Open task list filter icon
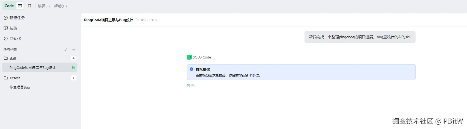Image resolution: width=467 pixels, height=129 pixels. point(74,49)
